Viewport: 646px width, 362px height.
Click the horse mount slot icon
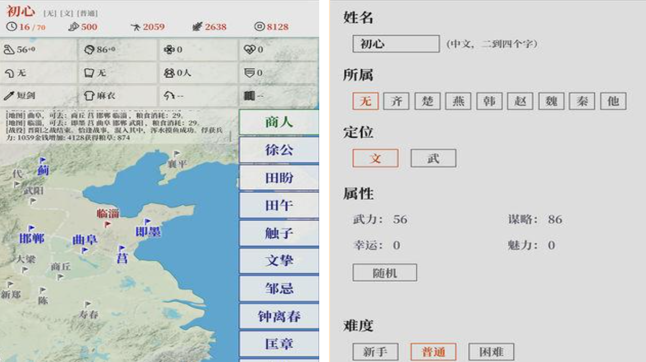pyautogui.click(x=169, y=95)
